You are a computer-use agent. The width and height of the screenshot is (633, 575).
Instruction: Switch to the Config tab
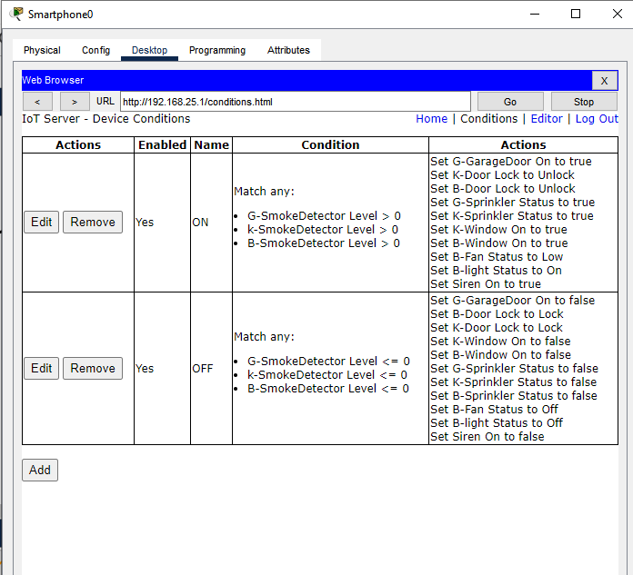pyautogui.click(x=95, y=50)
